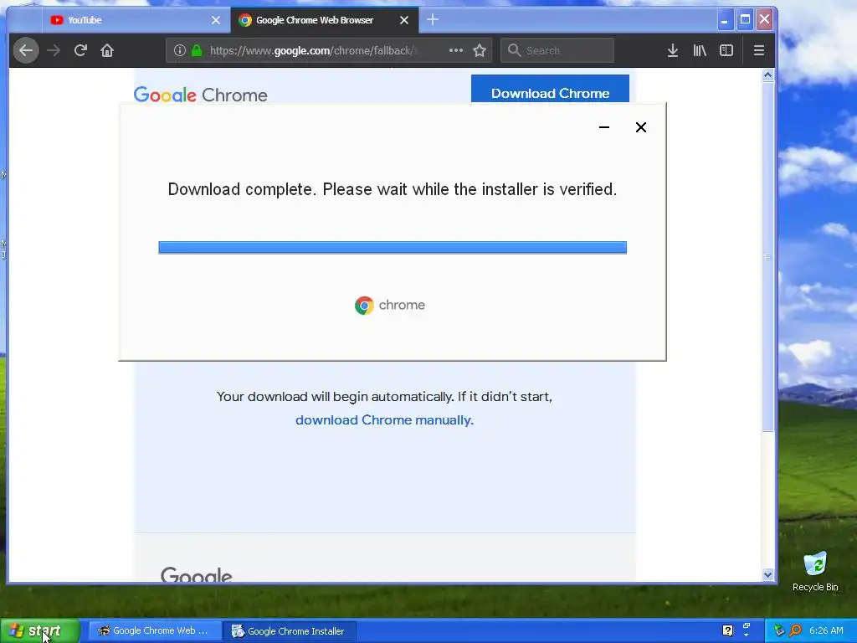This screenshot has height=643, width=857.
Task: Reload the current page
Action: [x=80, y=50]
